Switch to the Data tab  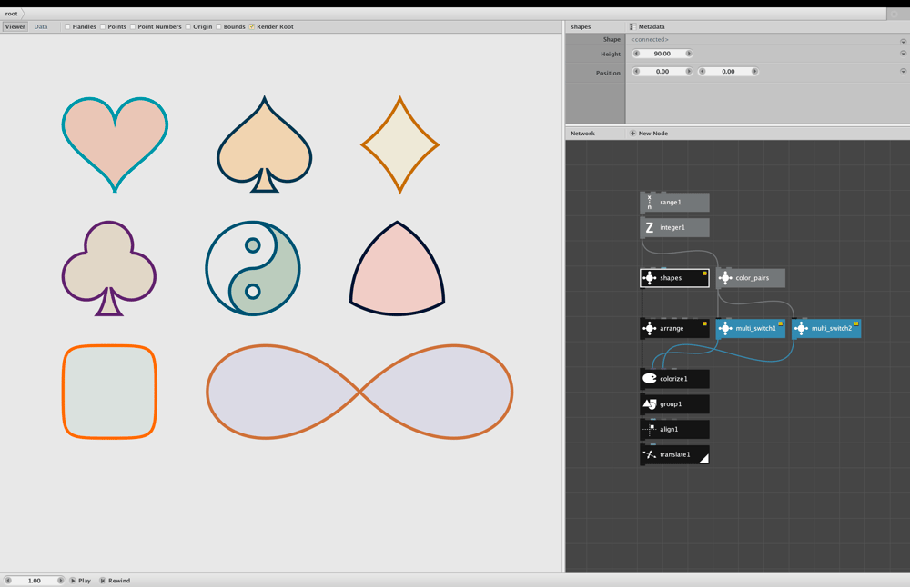[41, 26]
